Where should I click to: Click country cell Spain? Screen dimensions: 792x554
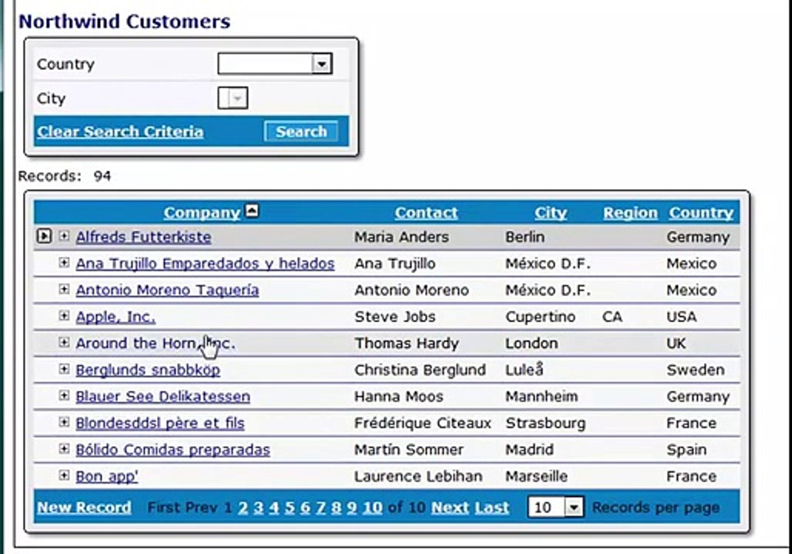pyautogui.click(x=686, y=449)
